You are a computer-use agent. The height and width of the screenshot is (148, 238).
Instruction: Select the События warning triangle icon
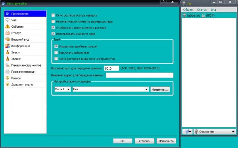pos(8,27)
